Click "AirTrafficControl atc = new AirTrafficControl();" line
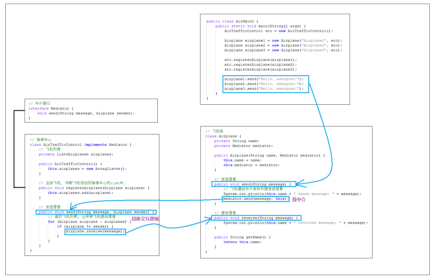Image resolution: width=432 pixels, height=277 pixels. 279,31
